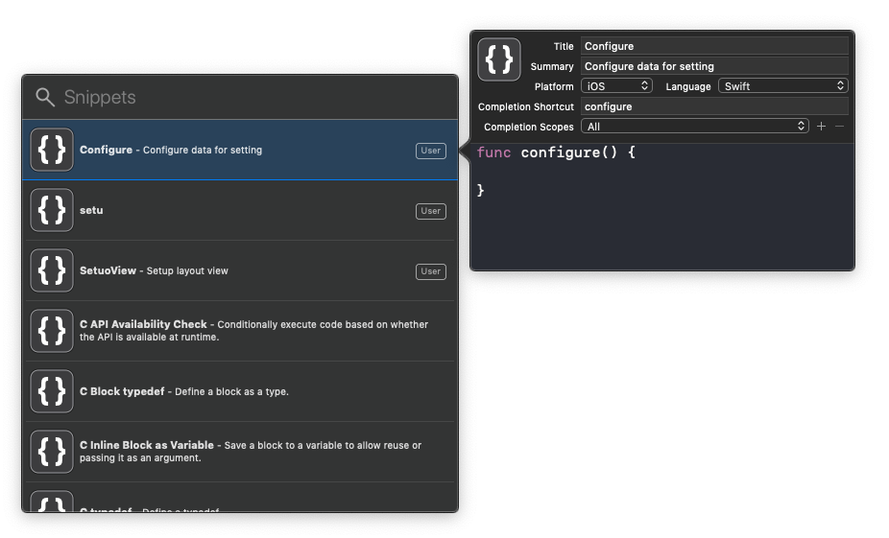Click the 'Setup layout view' summary text
Viewport: 889px width, 538px height.
[187, 270]
